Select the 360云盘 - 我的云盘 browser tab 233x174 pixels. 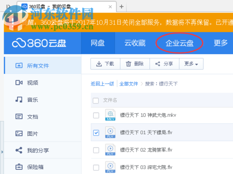point(67,6)
